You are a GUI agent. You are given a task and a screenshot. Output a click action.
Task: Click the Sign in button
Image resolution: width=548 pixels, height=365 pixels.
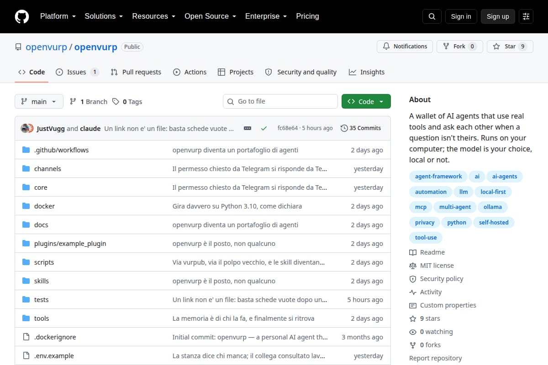[461, 16]
